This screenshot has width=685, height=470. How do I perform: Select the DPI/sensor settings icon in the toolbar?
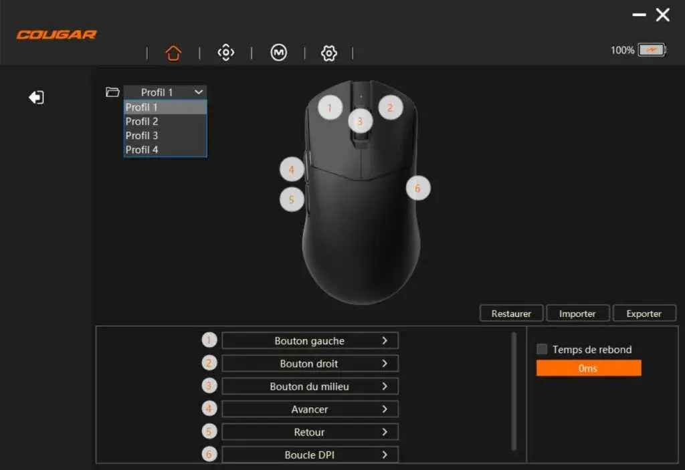(x=225, y=52)
